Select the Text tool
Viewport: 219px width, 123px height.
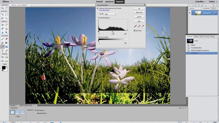[2, 51]
